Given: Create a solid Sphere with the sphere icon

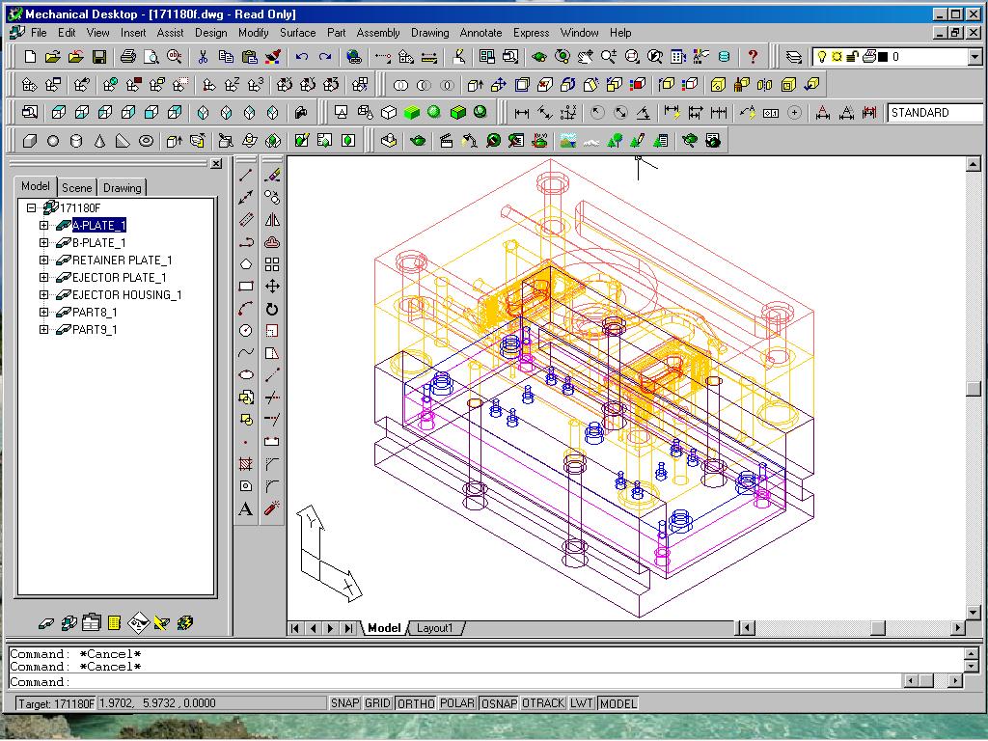Looking at the screenshot, I should 53,141.
